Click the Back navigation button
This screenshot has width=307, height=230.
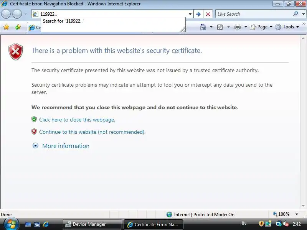6,14
